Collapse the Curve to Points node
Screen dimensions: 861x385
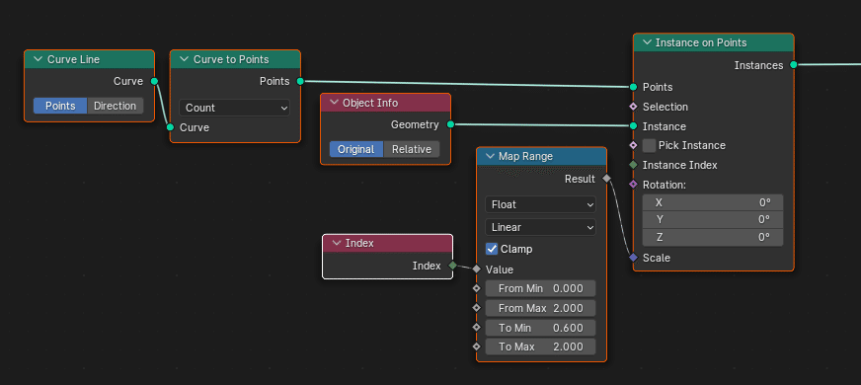pos(184,59)
